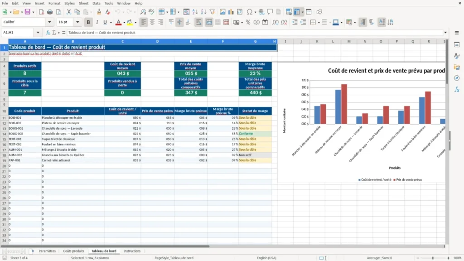Use the Clone Formatting paintbrush icon

pyautogui.click(x=99, y=12)
